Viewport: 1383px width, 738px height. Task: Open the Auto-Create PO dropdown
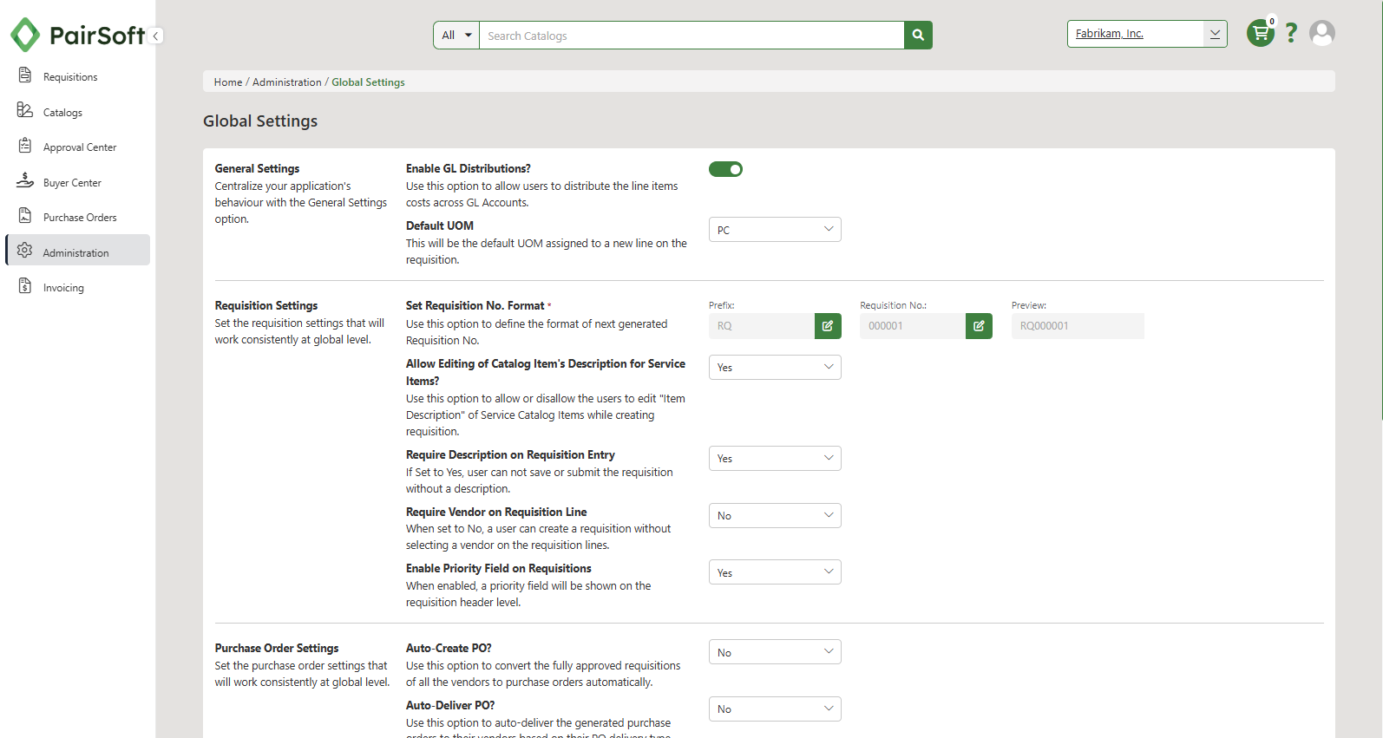[x=775, y=652]
